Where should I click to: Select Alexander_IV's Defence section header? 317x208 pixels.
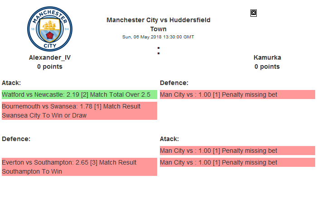click(16, 139)
